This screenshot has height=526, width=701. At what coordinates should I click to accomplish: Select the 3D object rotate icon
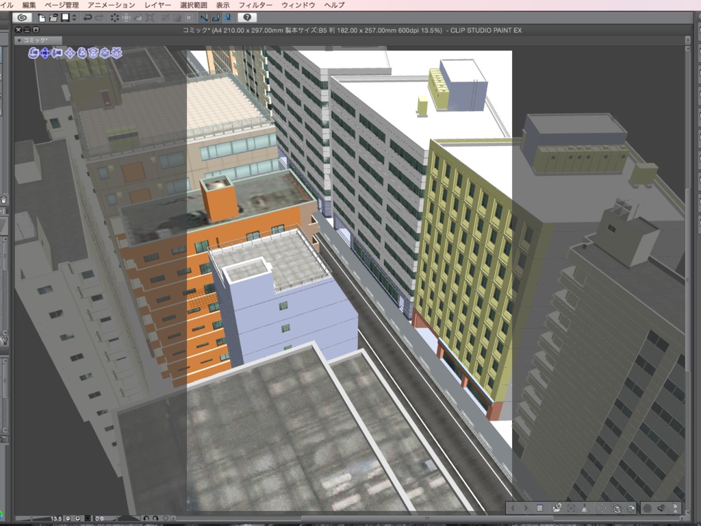click(x=81, y=53)
